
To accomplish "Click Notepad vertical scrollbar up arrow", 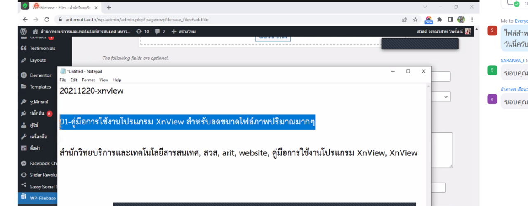I will point(429,87).
